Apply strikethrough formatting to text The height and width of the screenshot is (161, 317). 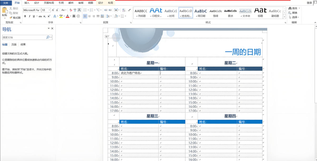(40, 16)
